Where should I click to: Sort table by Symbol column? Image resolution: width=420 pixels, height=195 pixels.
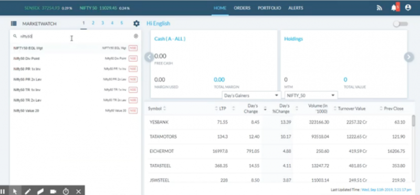pos(157,109)
